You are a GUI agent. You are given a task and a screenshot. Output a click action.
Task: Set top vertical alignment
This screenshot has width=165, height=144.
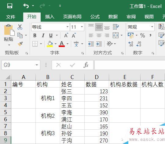click(x=91, y=26)
